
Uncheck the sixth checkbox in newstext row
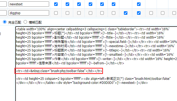click(113, 4)
